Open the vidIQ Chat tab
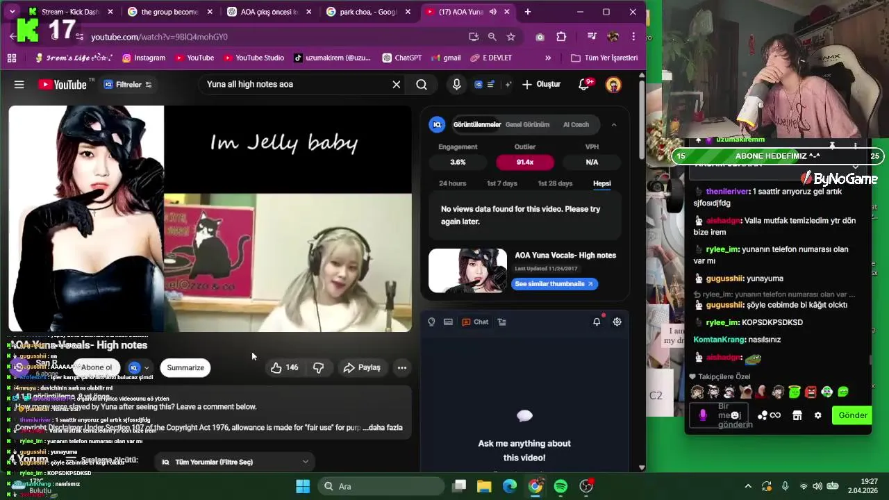889x500 pixels. [475, 322]
